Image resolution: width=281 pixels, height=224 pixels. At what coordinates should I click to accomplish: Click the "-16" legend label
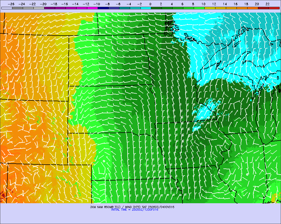(x=64, y=4)
